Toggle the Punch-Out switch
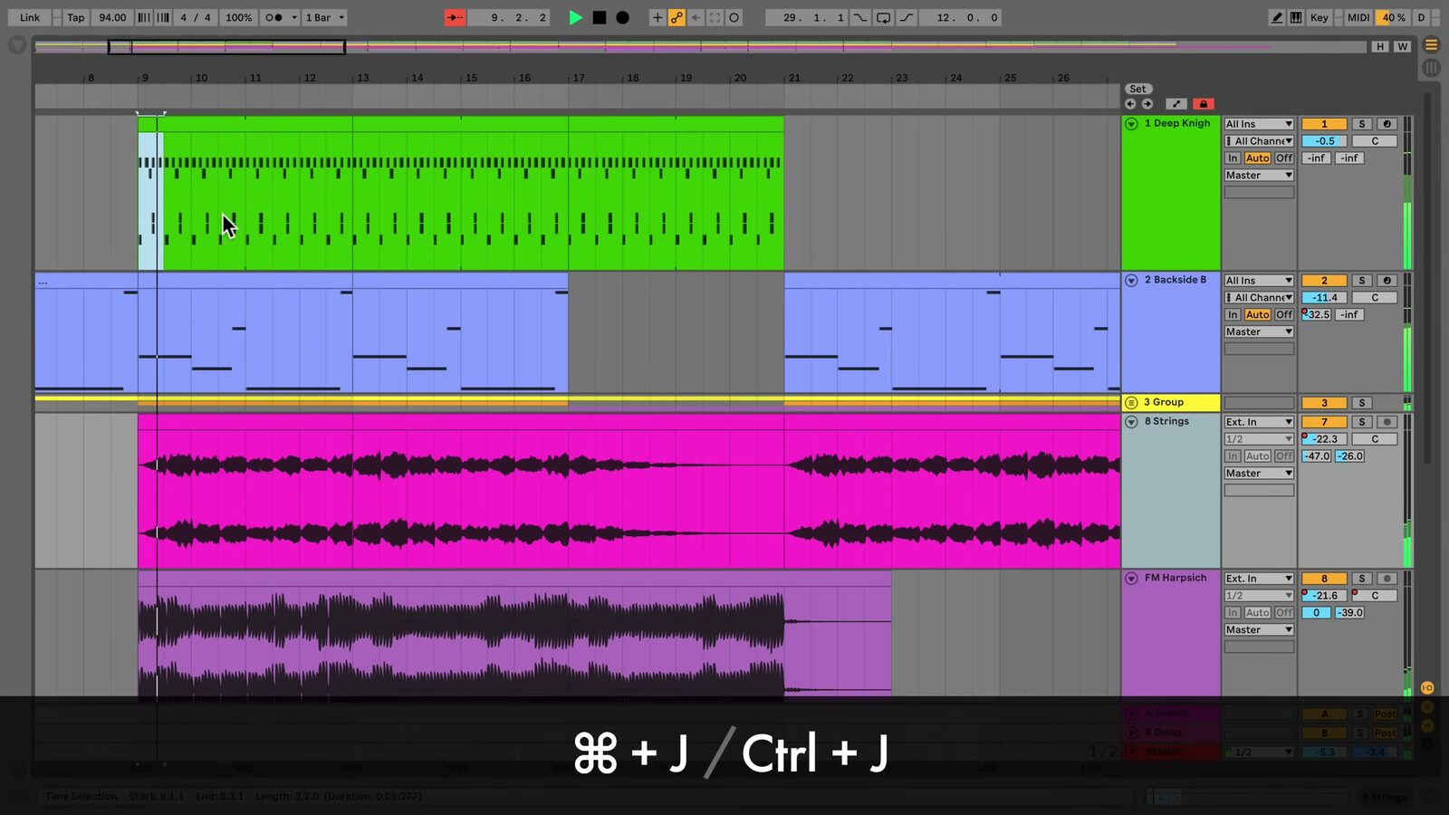This screenshot has width=1449, height=815. [x=906, y=17]
